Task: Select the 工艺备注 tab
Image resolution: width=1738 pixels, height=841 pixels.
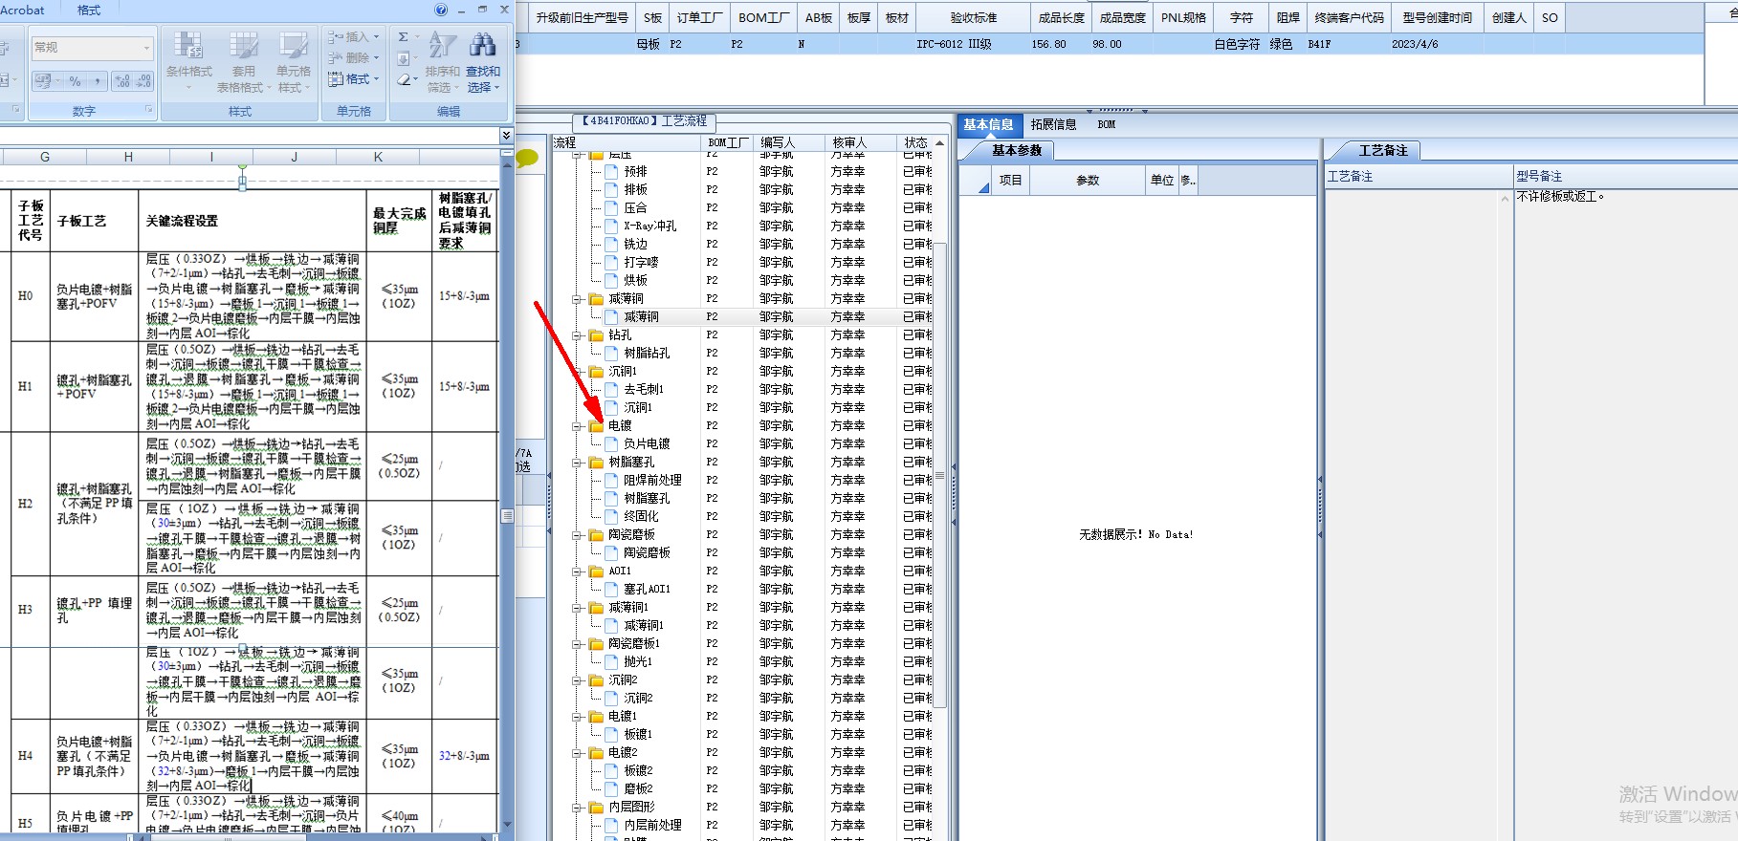Action: 1383,150
